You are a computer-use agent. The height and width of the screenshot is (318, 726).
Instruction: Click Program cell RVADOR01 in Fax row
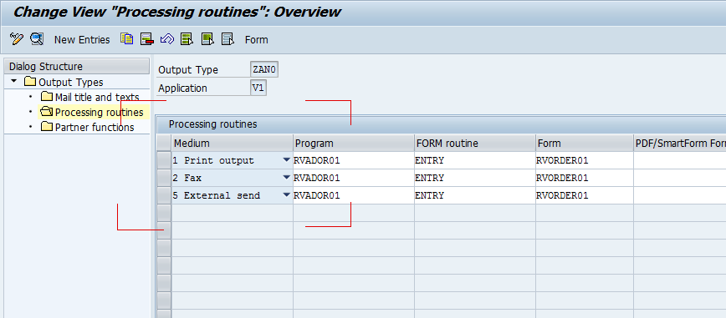tap(354, 178)
